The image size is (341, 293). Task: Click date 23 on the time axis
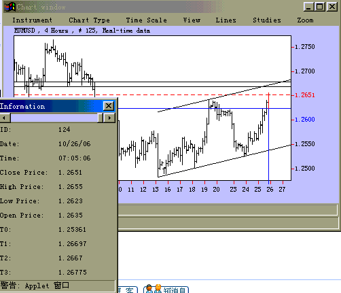(233, 190)
